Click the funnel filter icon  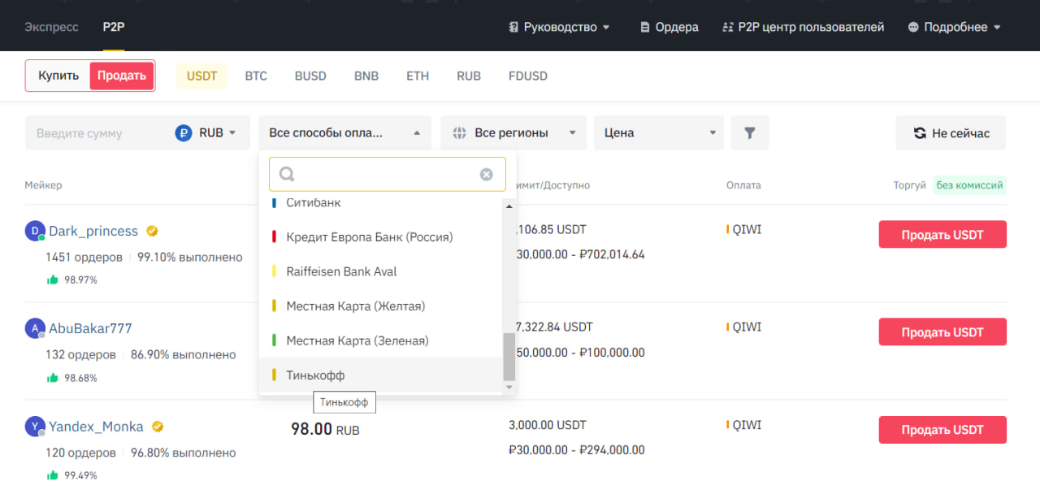click(749, 132)
